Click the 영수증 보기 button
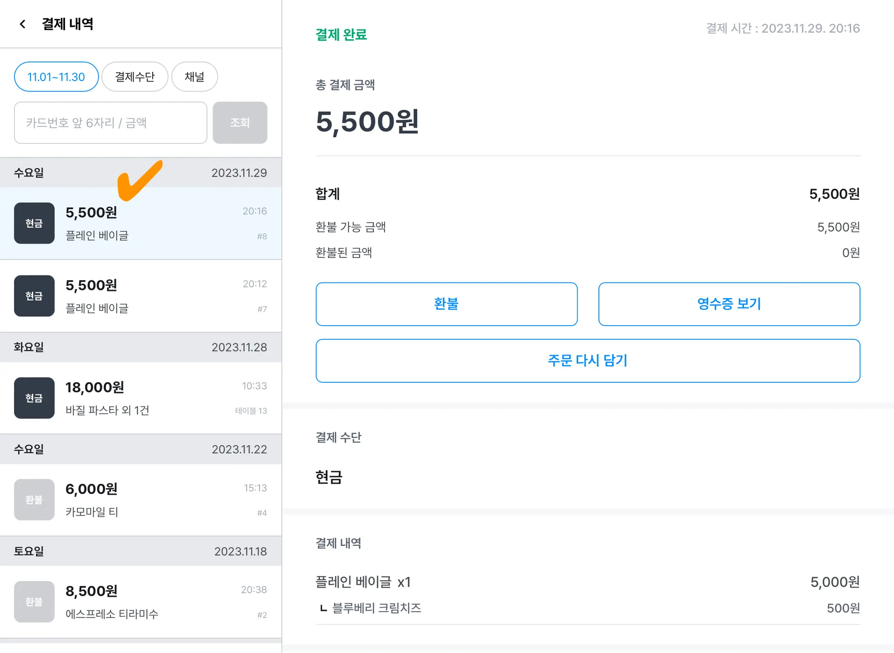The width and height of the screenshot is (894, 653). tap(729, 304)
